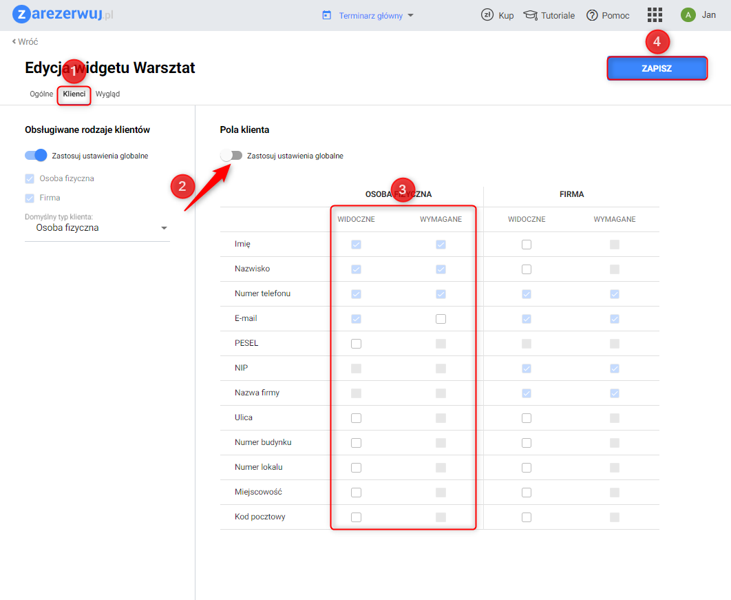Enable Miejscowość visible for Firma
The image size is (731, 600).
coord(527,493)
